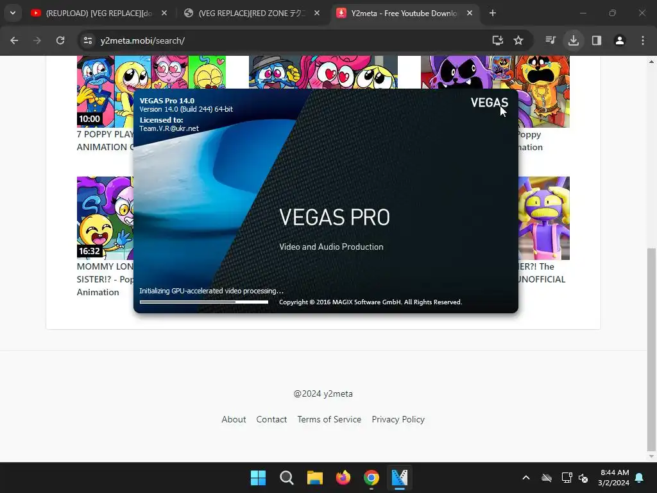Open the notification bell icon
This screenshot has width=657, height=493.
[640, 478]
